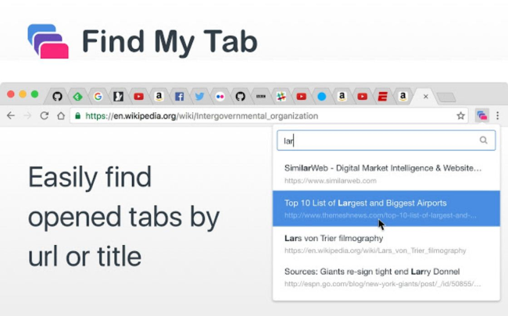
Task: Click the browser back arrow
Action: 11,115
